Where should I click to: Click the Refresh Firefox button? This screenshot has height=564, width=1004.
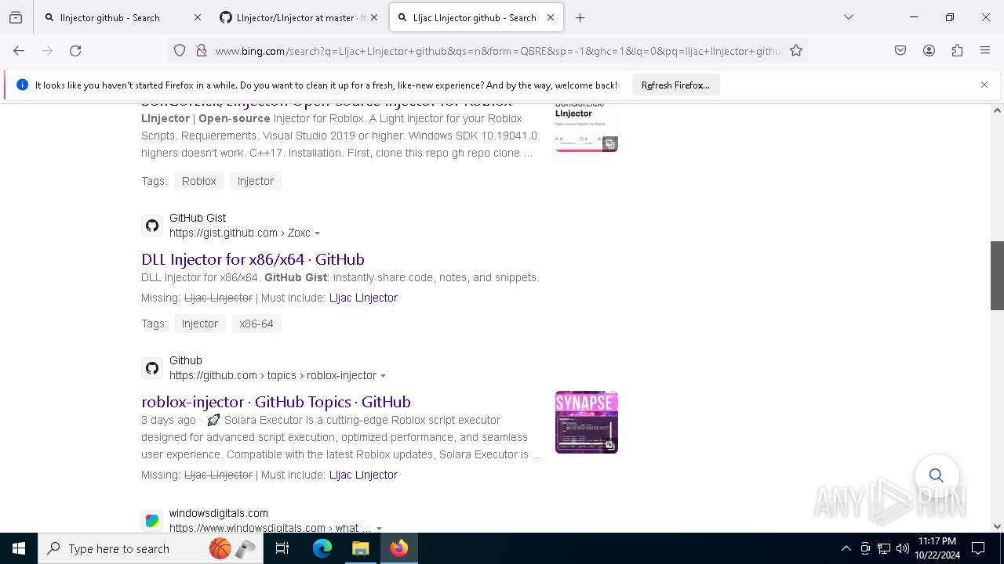675,85
